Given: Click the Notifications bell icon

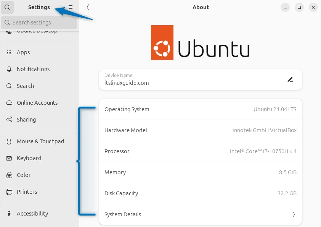Looking at the screenshot, I should 9,69.
